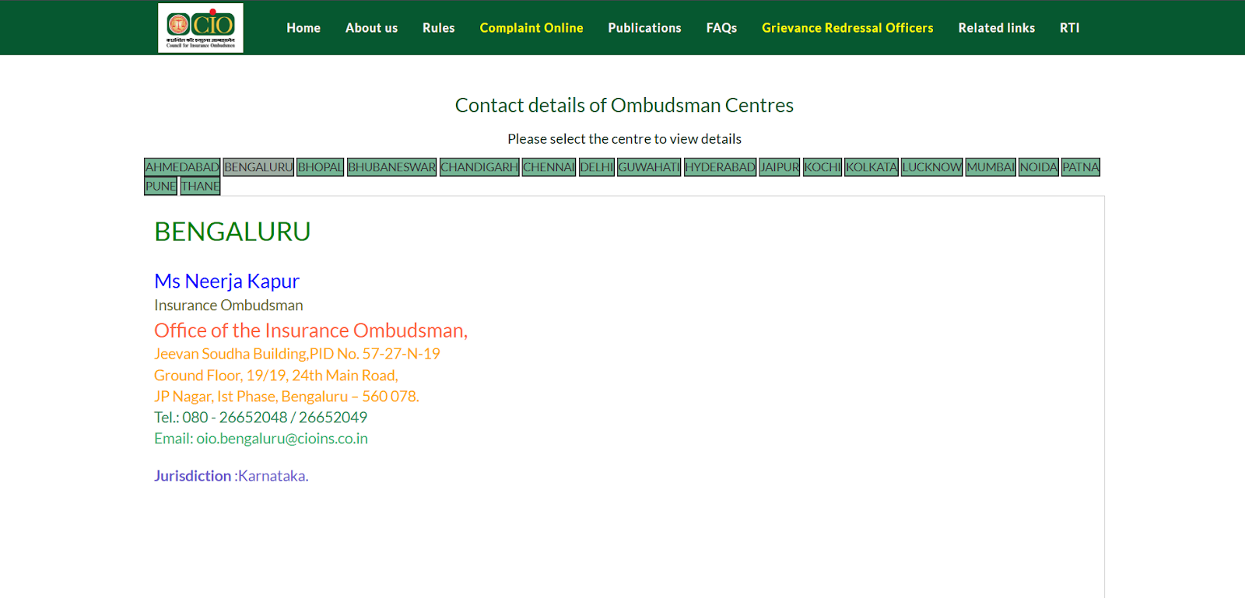
Task: Click the oio.bengaluru@cioins.co.in email address
Action: coord(282,439)
